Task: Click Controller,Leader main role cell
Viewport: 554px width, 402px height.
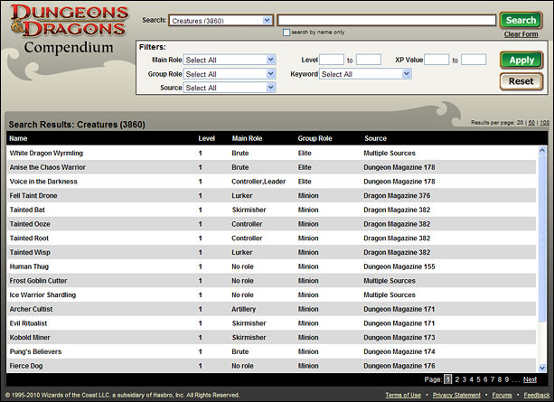Action: tap(258, 182)
